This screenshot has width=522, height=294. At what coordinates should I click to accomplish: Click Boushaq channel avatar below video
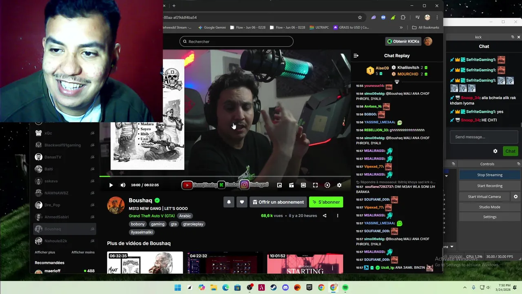click(116, 205)
